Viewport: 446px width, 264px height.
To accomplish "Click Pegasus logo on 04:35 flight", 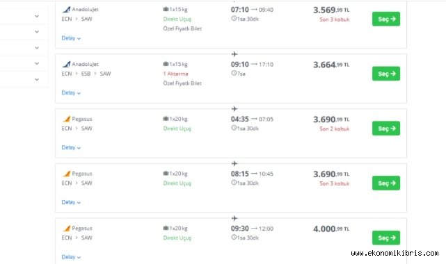I will [x=66, y=119].
